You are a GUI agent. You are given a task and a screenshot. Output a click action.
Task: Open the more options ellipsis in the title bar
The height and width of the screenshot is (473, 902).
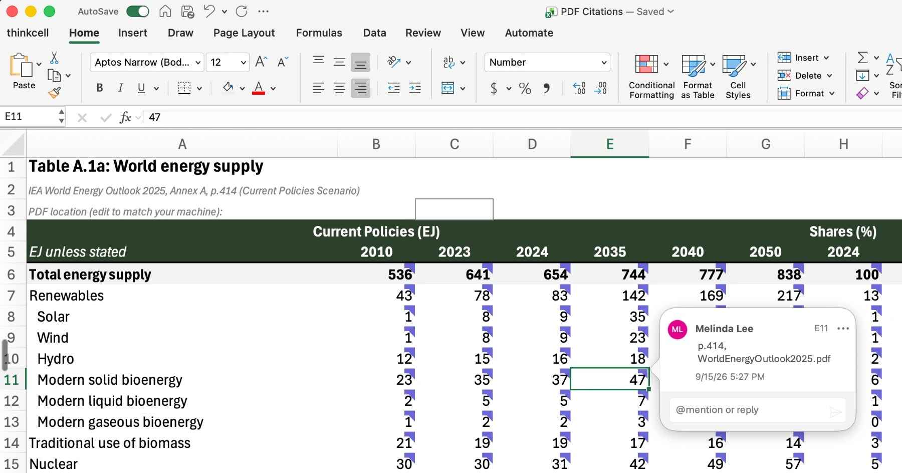263,12
